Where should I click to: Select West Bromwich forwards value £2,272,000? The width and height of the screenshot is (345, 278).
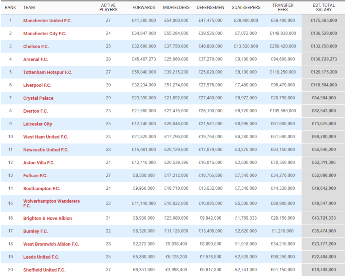click(x=144, y=244)
